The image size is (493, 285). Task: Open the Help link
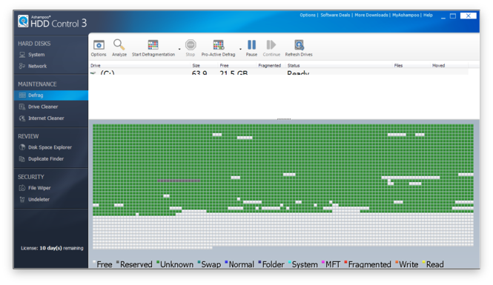coord(428,15)
